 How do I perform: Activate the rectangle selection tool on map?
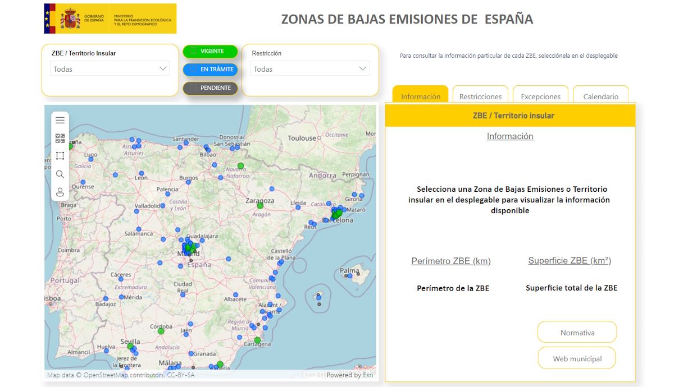click(60, 156)
